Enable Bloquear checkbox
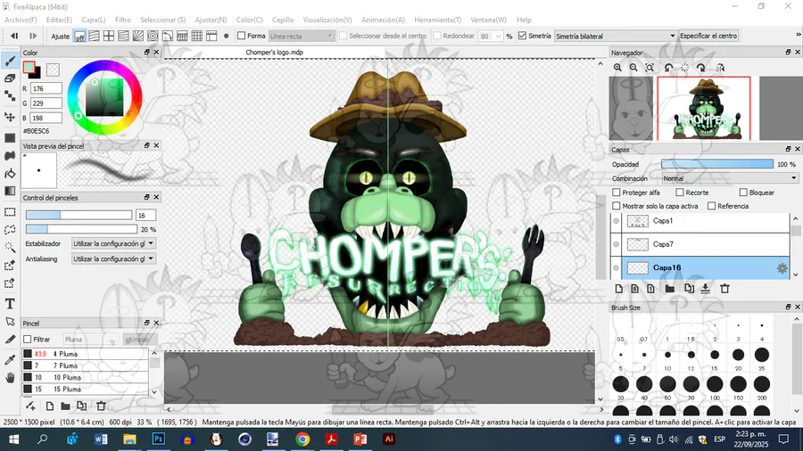803x451 pixels. click(x=743, y=193)
